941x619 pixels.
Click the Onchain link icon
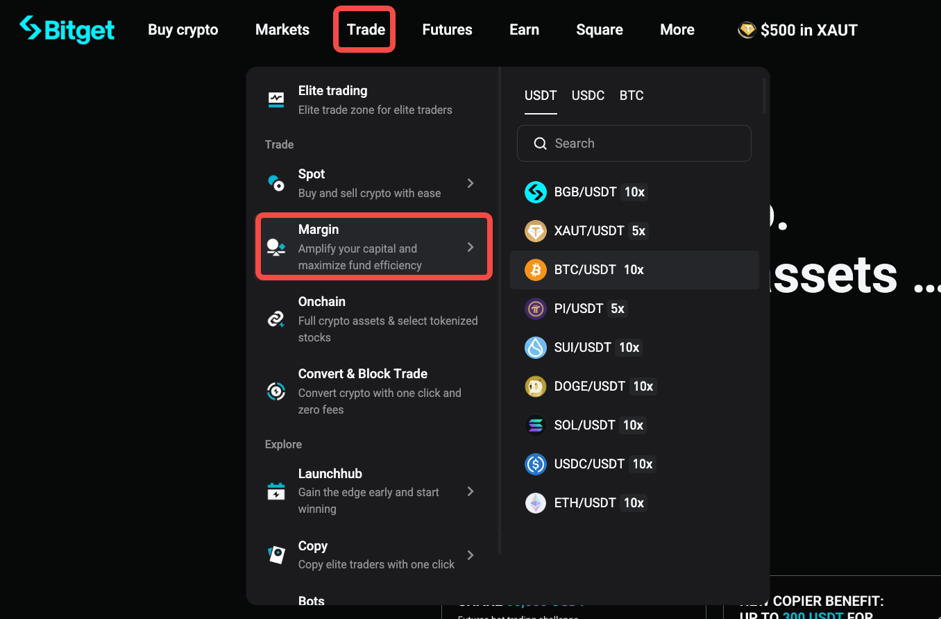(x=276, y=319)
